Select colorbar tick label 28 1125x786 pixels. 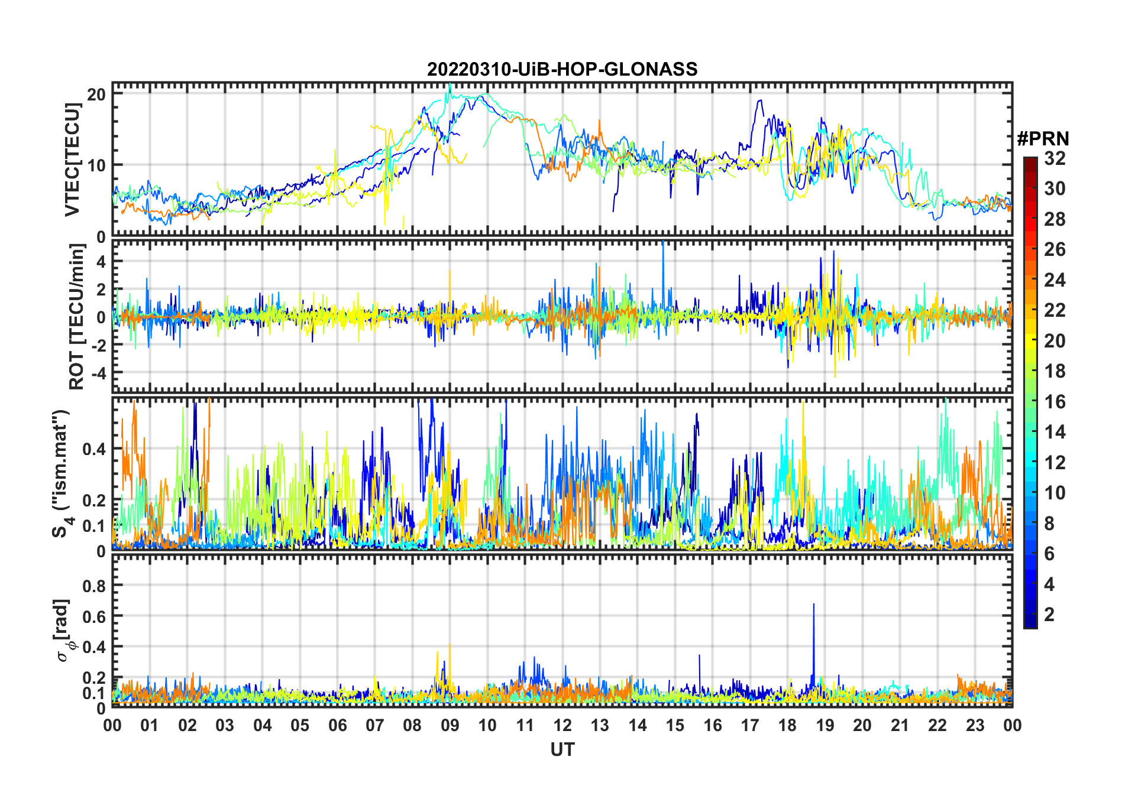(x=1055, y=219)
